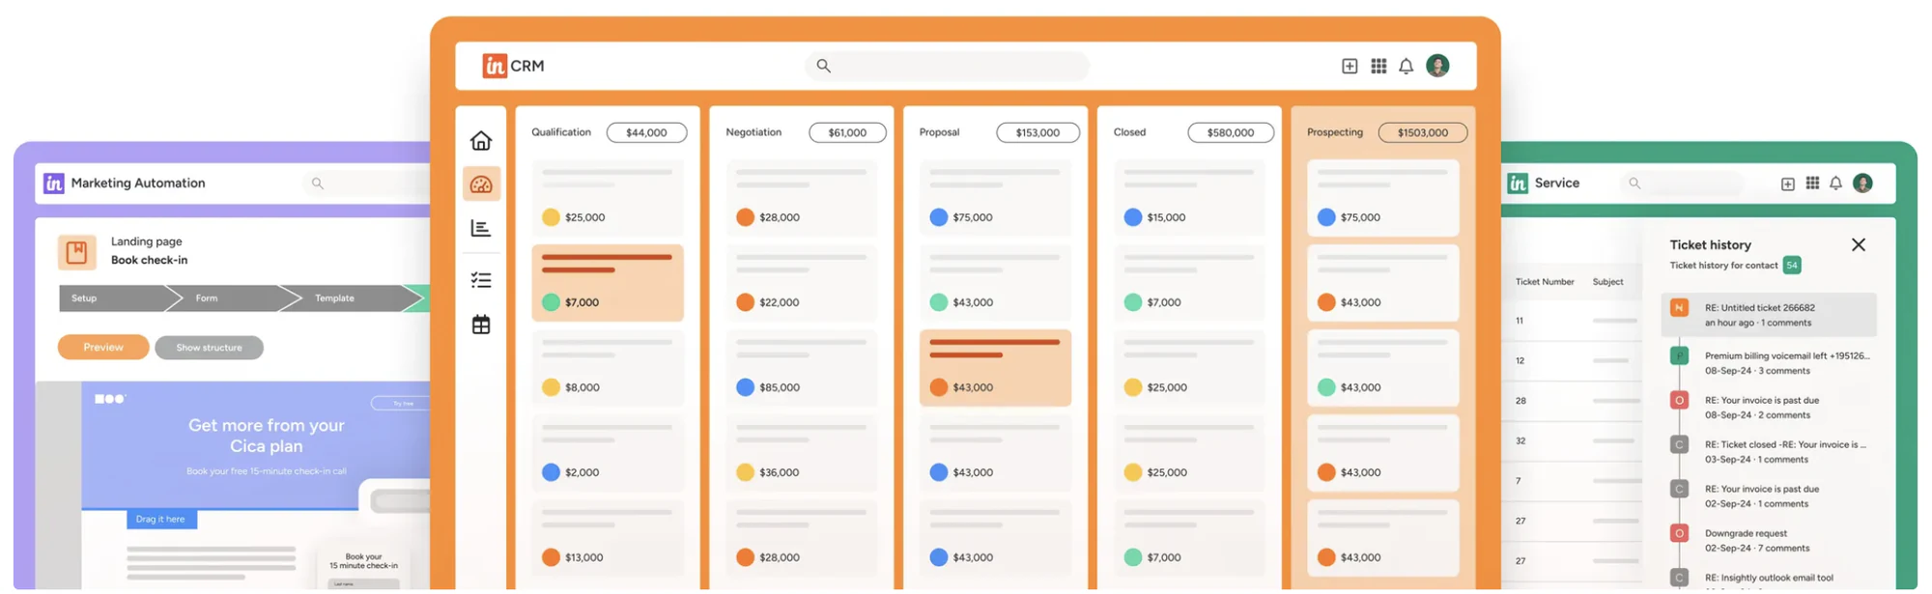The height and width of the screenshot is (594, 1932).
Task: Click the Prospecting column header
Action: tap(1335, 132)
